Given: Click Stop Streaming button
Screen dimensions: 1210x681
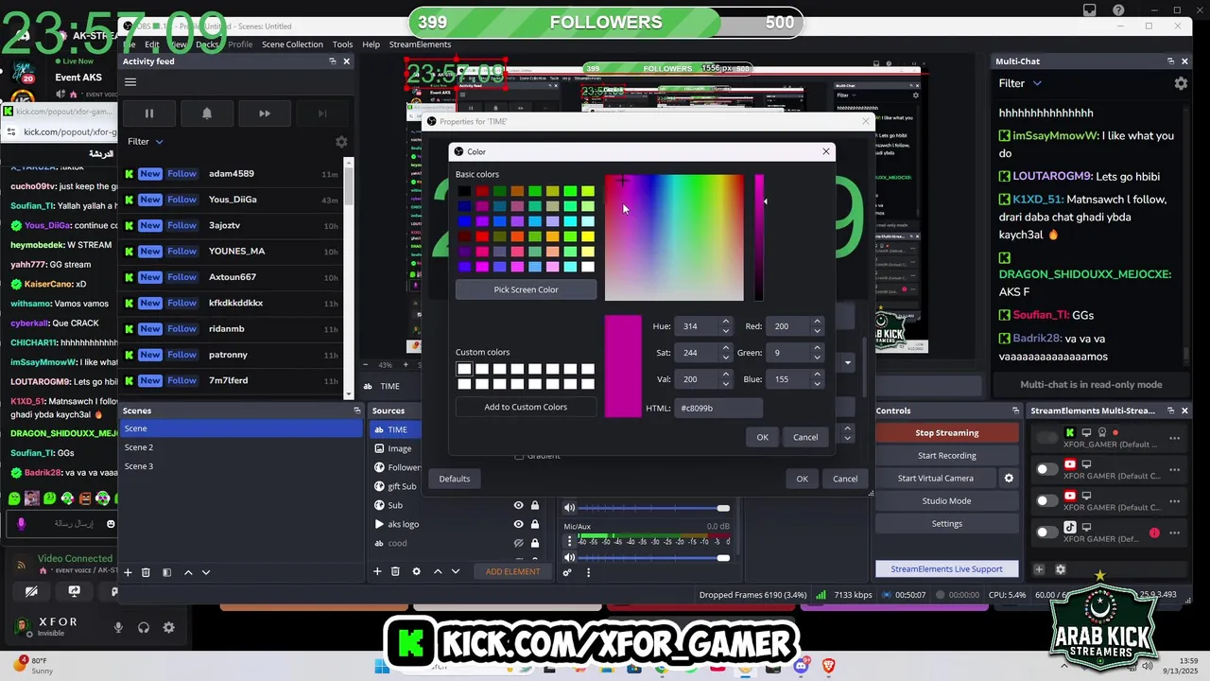Looking at the screenshot, I should (946, 433).
